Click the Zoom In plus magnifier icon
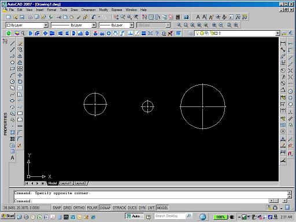Viewport: 296px width, 222px height. (214, 25)
